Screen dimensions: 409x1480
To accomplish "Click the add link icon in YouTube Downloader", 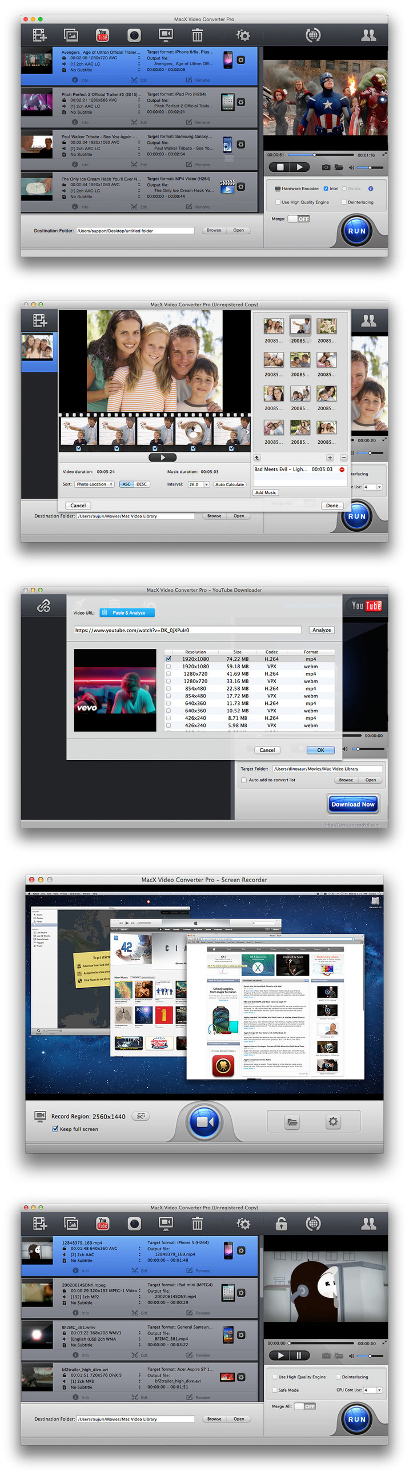I will coord(43,605).
